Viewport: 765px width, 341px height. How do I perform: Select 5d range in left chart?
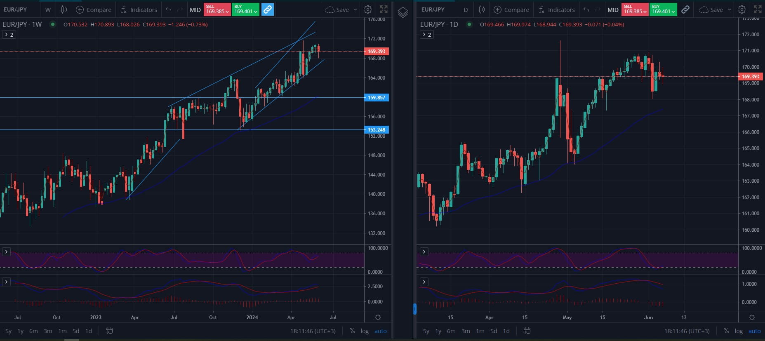tap(76, 331)
